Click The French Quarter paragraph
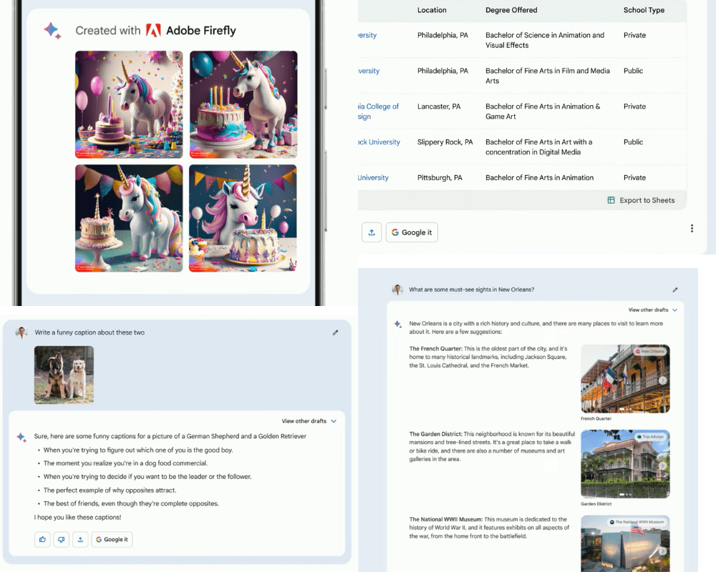This screenshot has height=572, width=716. point(488,357)
